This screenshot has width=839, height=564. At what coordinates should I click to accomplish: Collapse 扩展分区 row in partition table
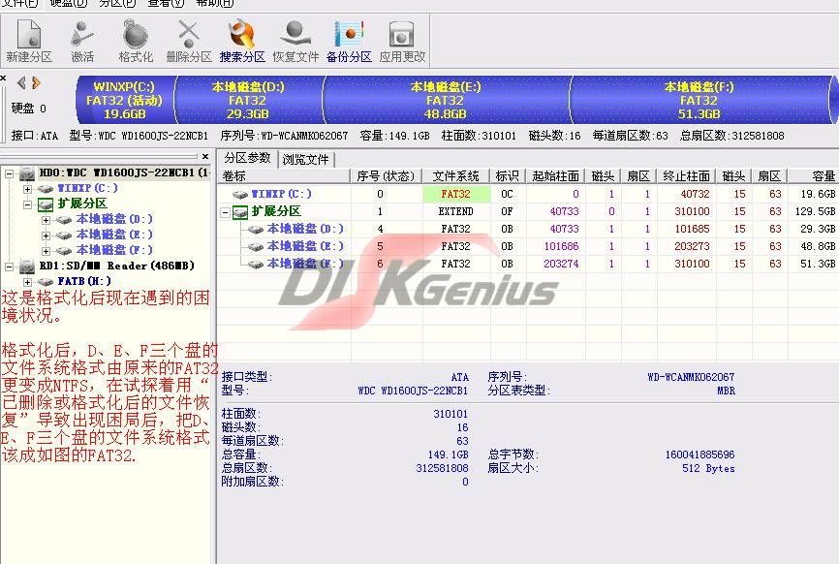pyautogui.click(x=226, y=212)
